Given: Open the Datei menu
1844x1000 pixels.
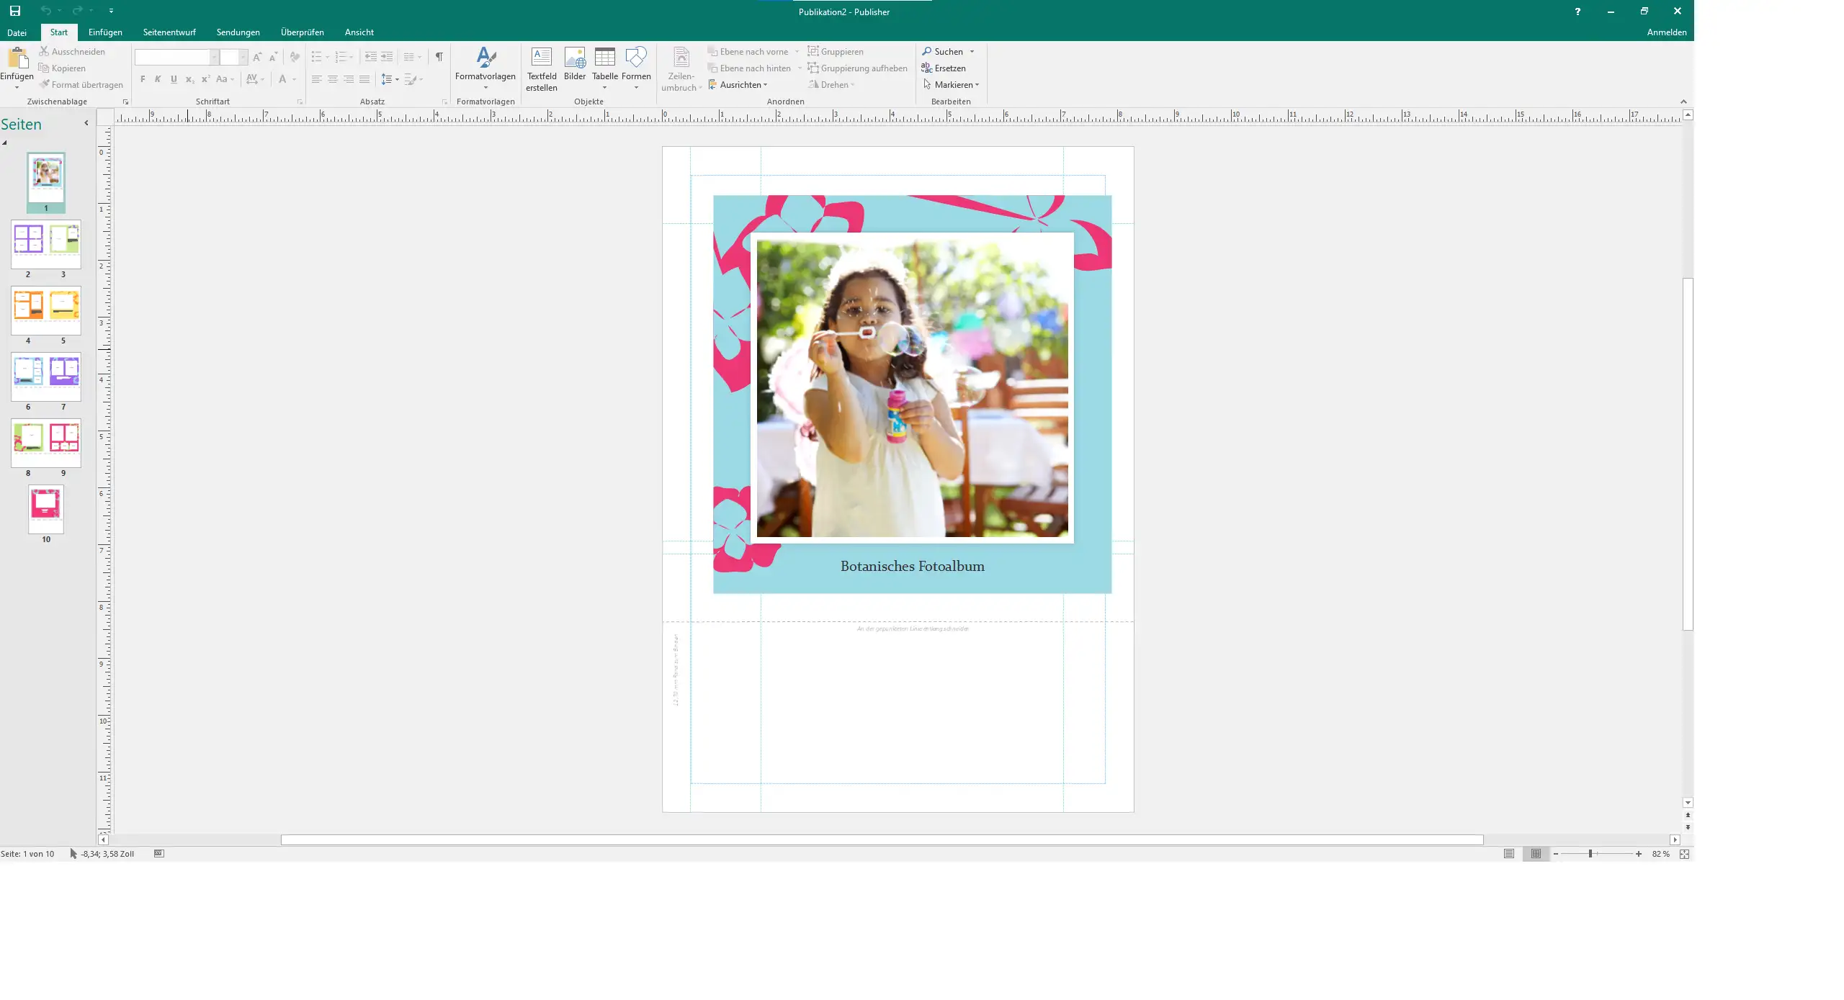Looking at the screenshot, I should pos(17,32).
